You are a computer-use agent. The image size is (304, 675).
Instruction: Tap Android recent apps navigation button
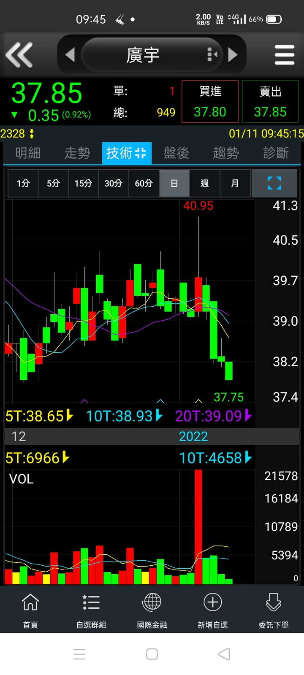point(79,654)
